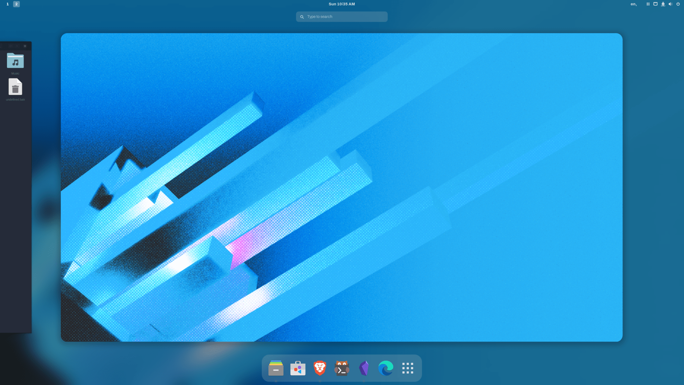Switch to workspace 2 indicator
Image resolution: width=684 pixels, height=385 pixels.
point(16,4)
